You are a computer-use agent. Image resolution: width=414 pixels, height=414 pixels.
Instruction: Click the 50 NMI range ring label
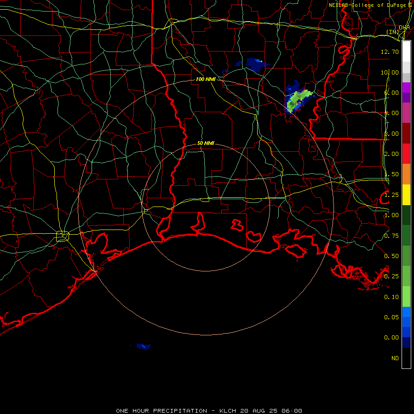[206, 143]
